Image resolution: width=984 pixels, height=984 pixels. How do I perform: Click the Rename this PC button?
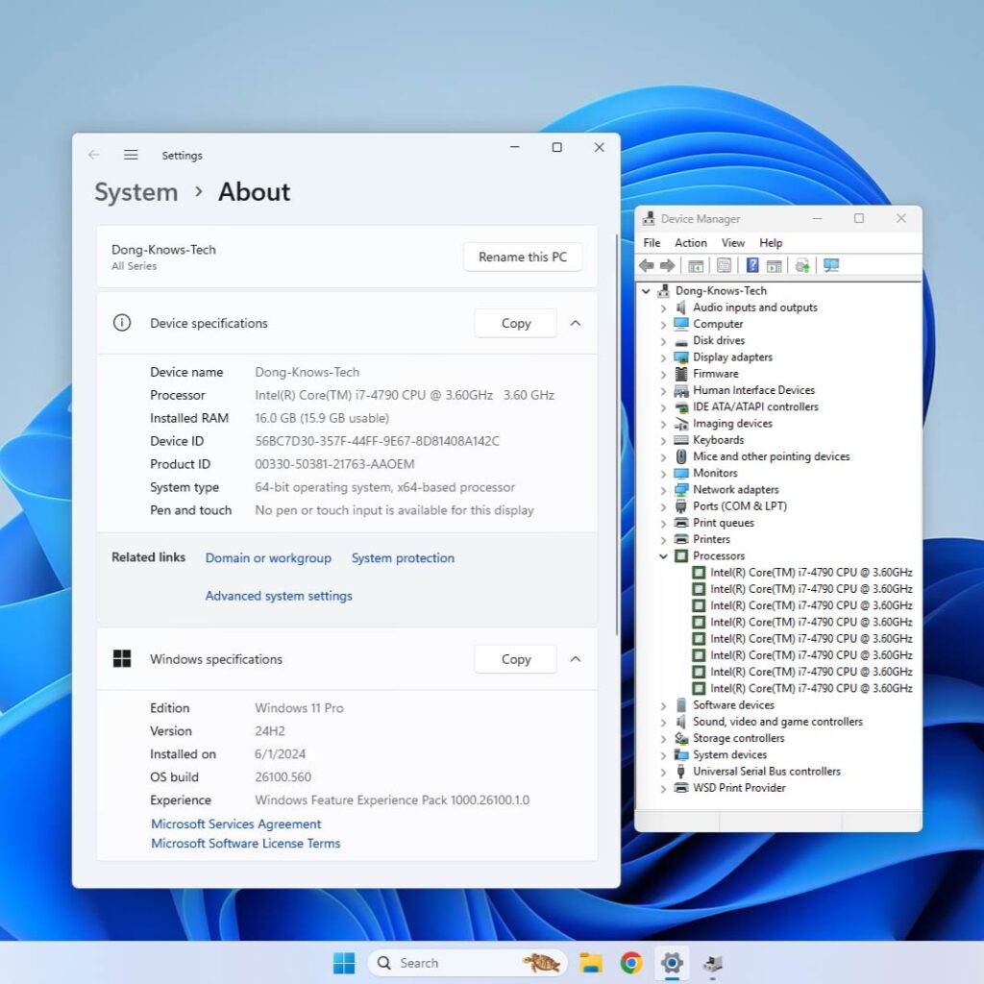click(x=523, y=257)
